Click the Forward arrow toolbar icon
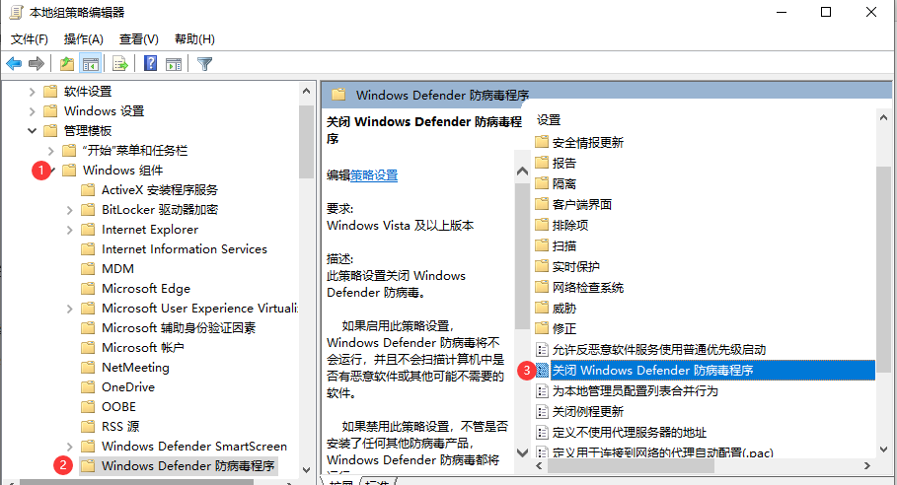The height and width of the screenshot is (485, 897). [37, 63]
